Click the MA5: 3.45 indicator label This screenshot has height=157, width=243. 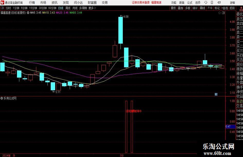(36, 13)
